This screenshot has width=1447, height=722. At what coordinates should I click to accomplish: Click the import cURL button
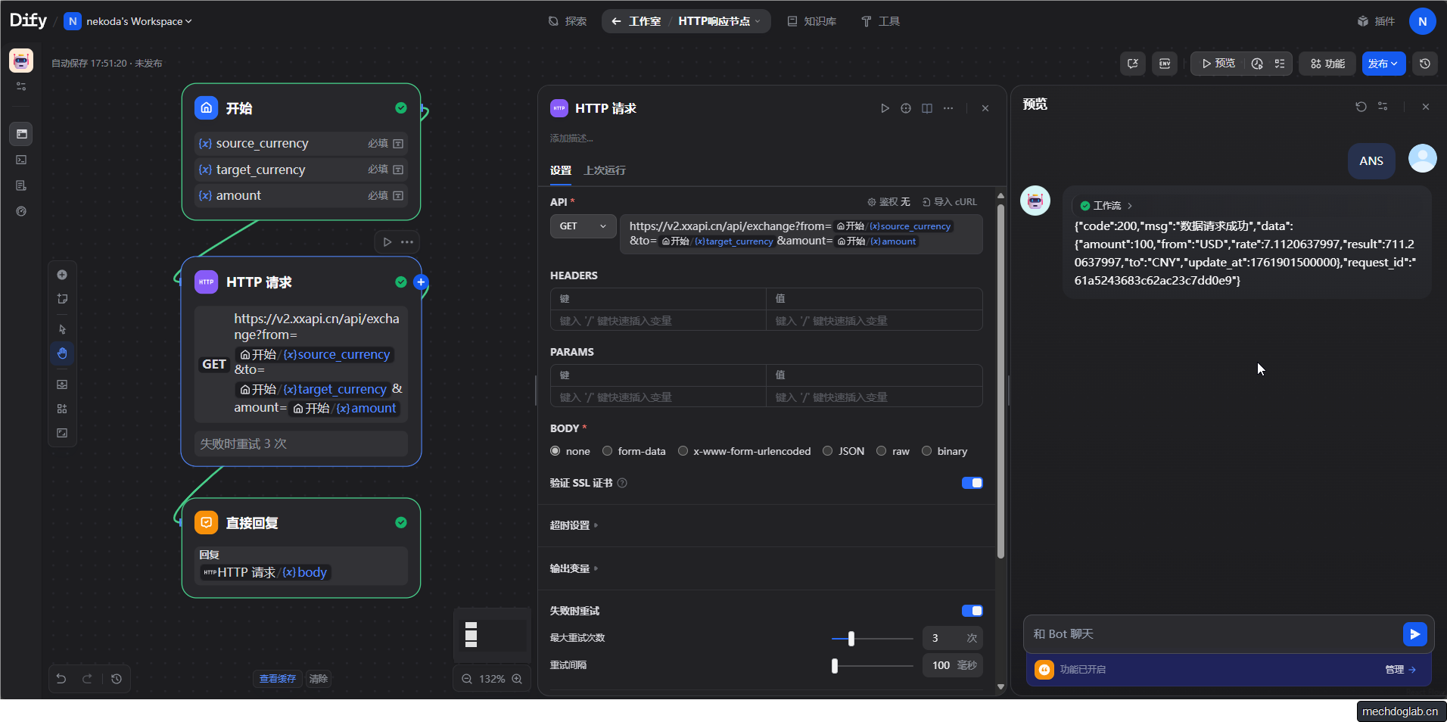tap(949, 202)
